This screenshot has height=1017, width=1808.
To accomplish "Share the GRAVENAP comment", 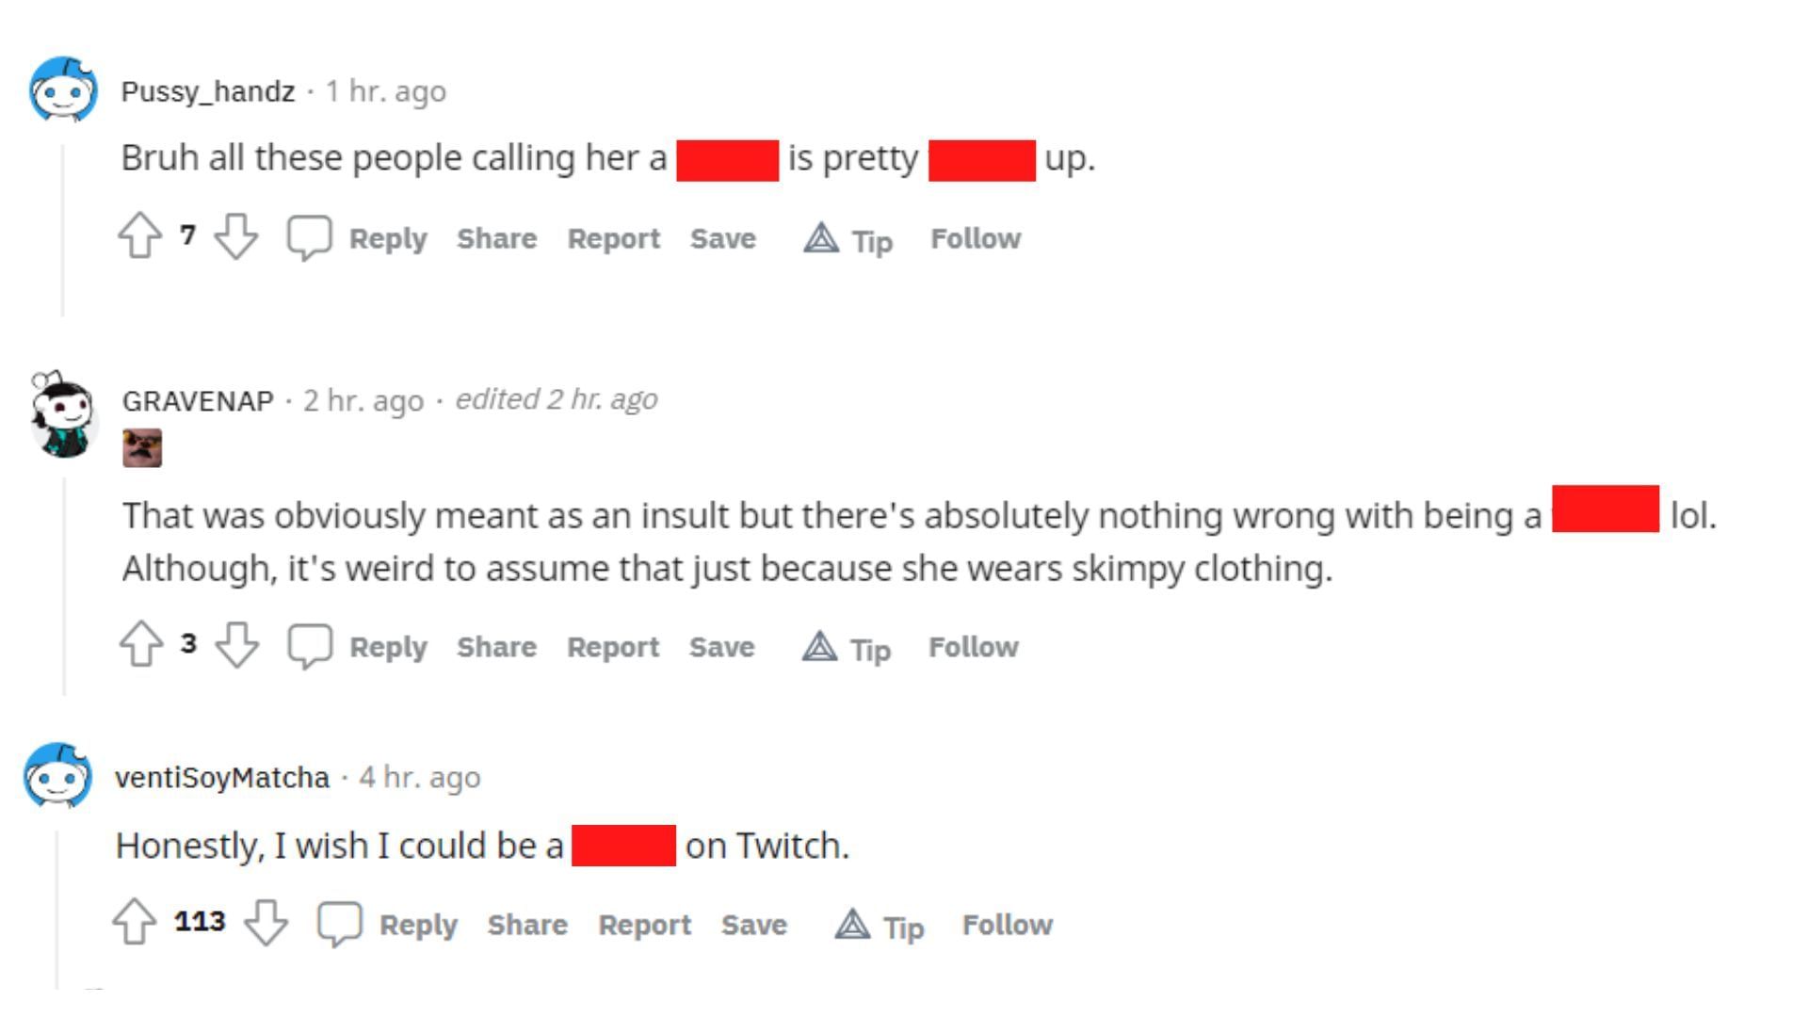I will pyautogui.click(x=496, y=647).
